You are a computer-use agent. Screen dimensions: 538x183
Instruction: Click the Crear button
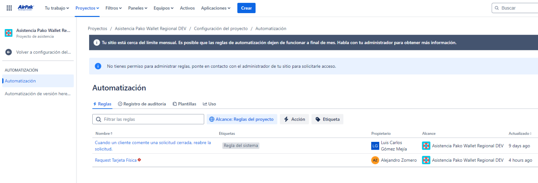(x=246, y=8)
